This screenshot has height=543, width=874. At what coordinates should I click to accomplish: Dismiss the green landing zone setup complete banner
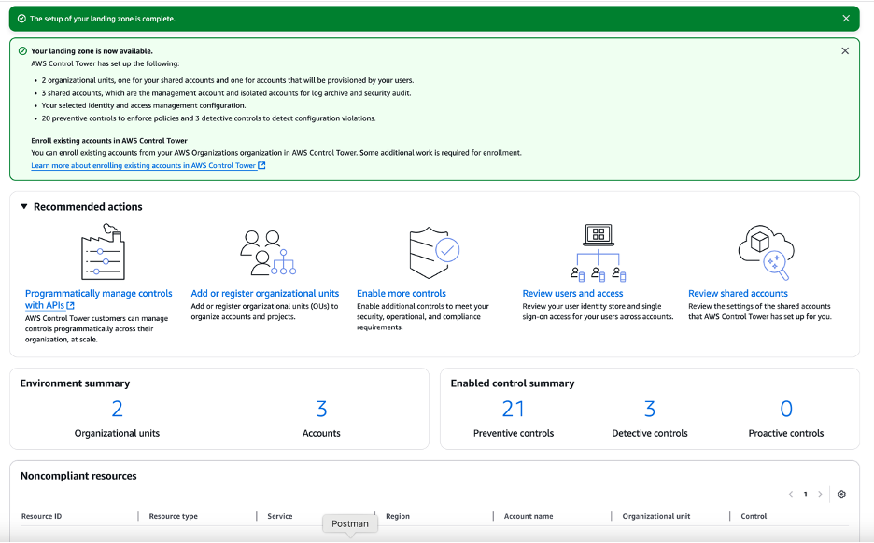(x=846, y=19)
